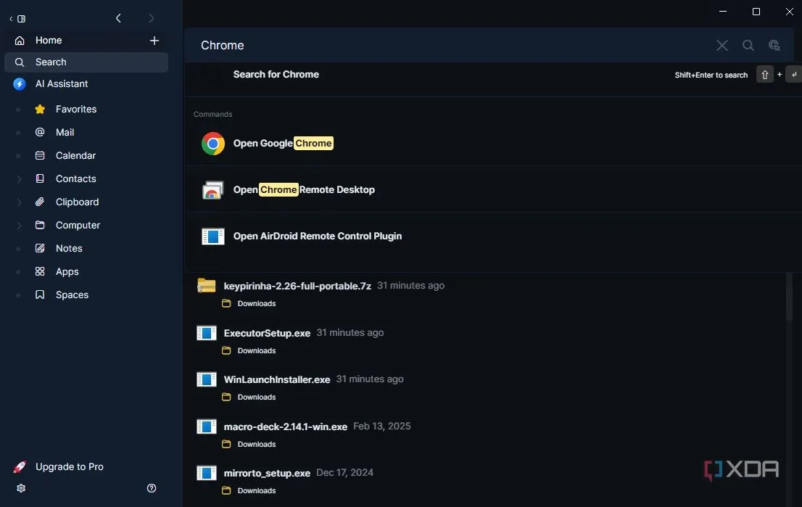Open settings gear icon
The height and width of the screenshot is (507, 802).
21,488
